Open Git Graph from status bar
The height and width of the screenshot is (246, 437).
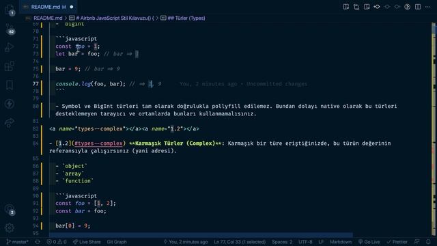coord(117,242)
